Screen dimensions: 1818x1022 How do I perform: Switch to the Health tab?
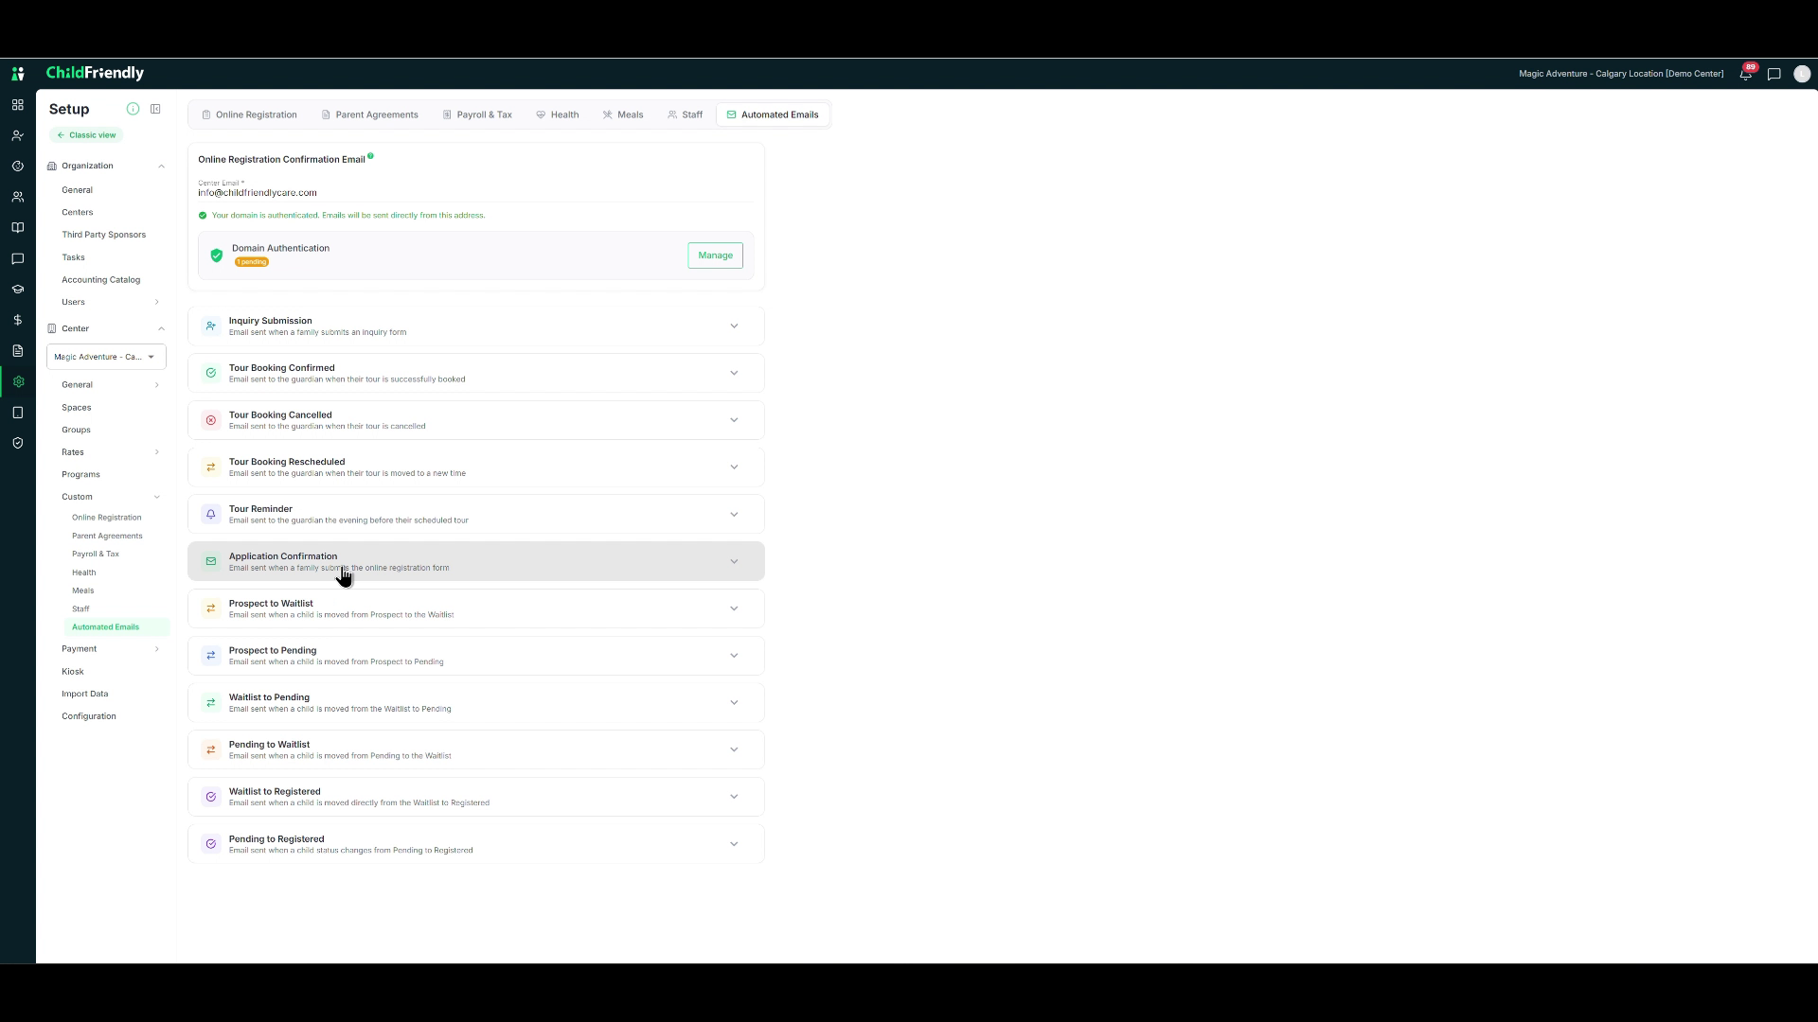557,115
